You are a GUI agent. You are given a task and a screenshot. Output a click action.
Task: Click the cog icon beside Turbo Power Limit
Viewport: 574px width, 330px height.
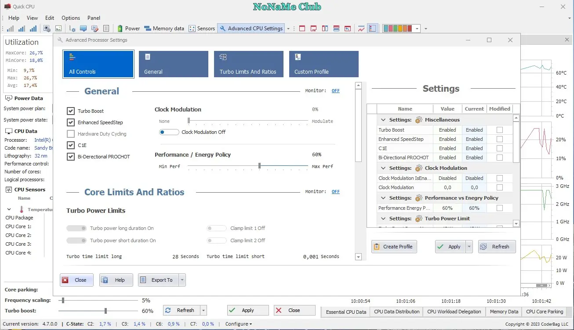point(418,219)
